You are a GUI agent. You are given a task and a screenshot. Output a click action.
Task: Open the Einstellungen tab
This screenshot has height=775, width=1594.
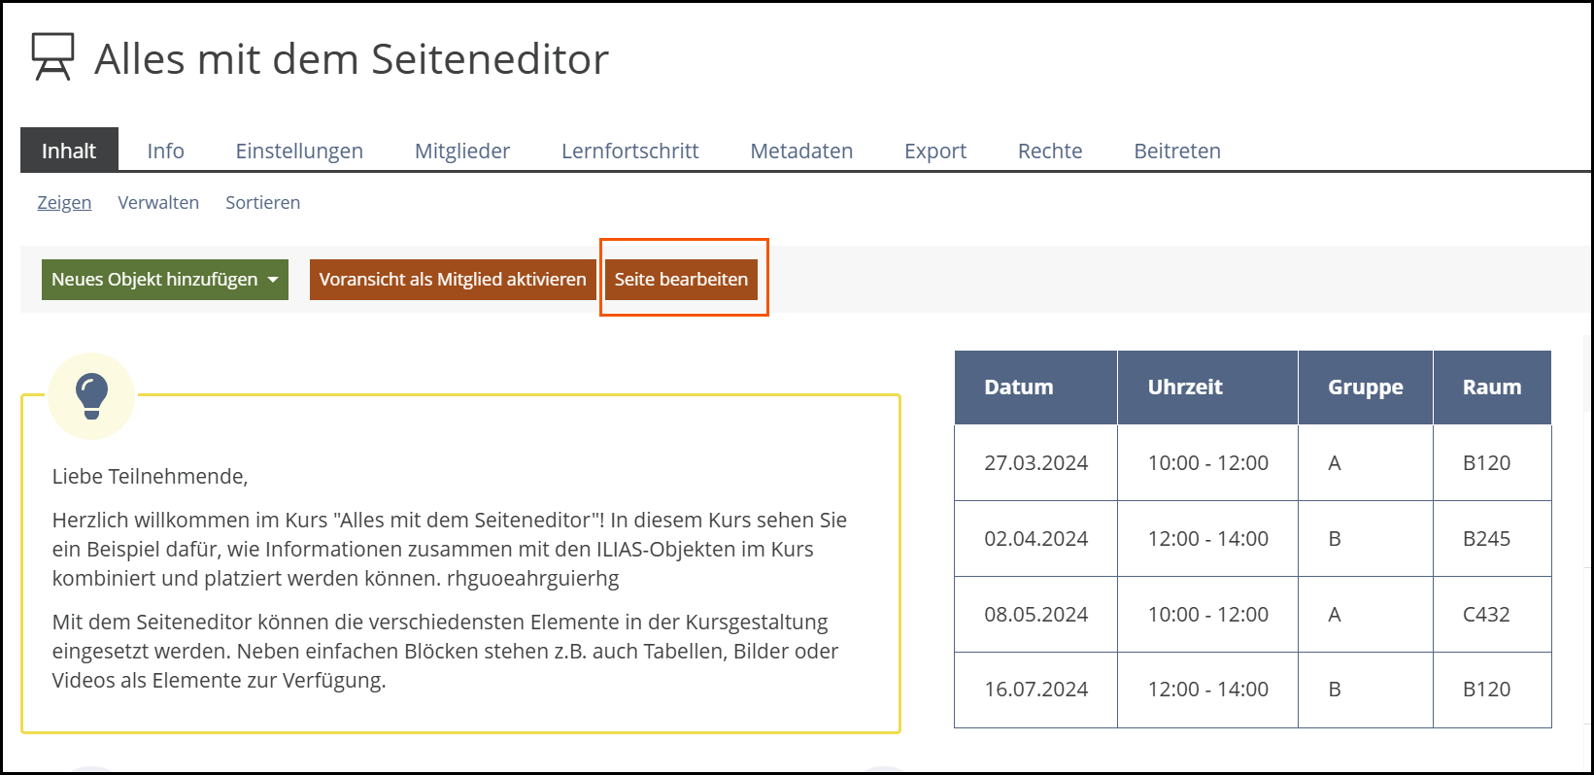click(x=299, y=151)
